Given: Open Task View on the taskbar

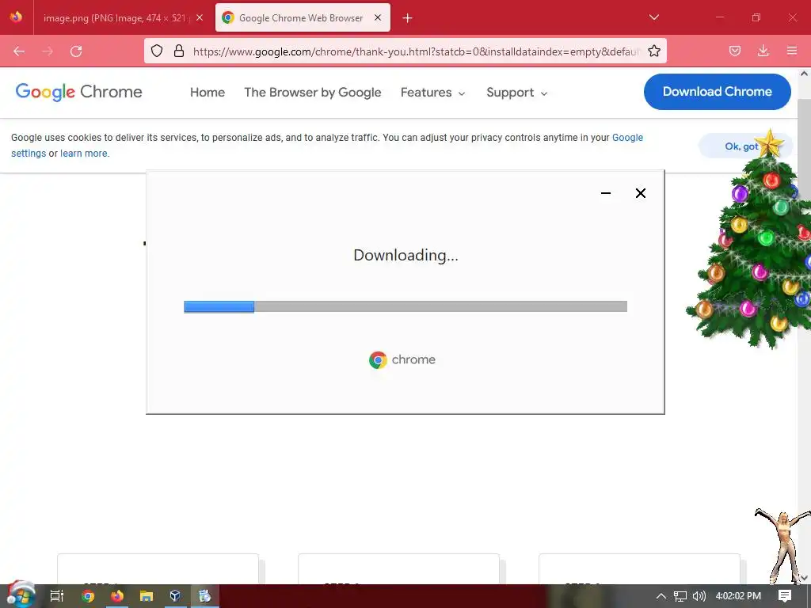Looking at the screenshot, I should (56, 596).
